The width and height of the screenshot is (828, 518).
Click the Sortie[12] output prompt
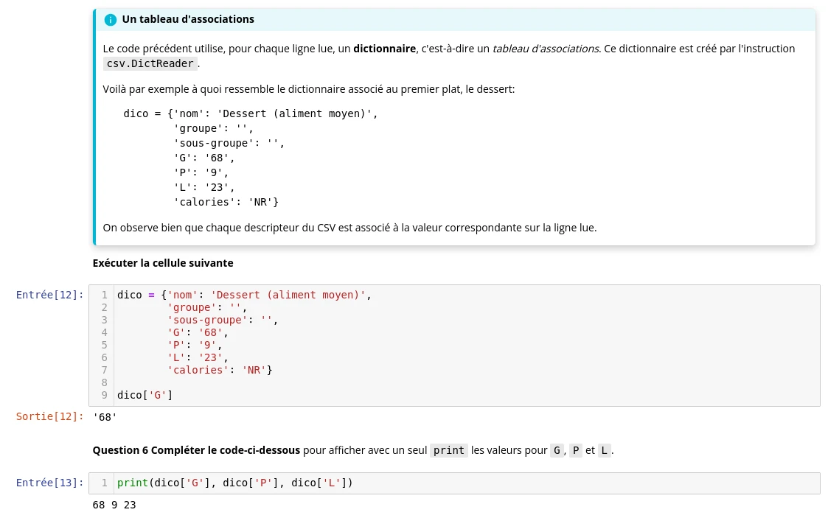[x=49, y=417]
